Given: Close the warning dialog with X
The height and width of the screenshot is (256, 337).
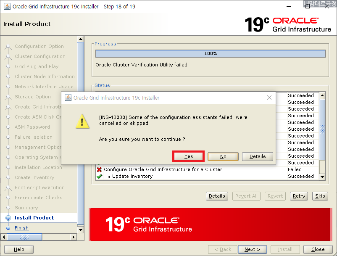Looking at the screenshot, I should pos(269,98).
